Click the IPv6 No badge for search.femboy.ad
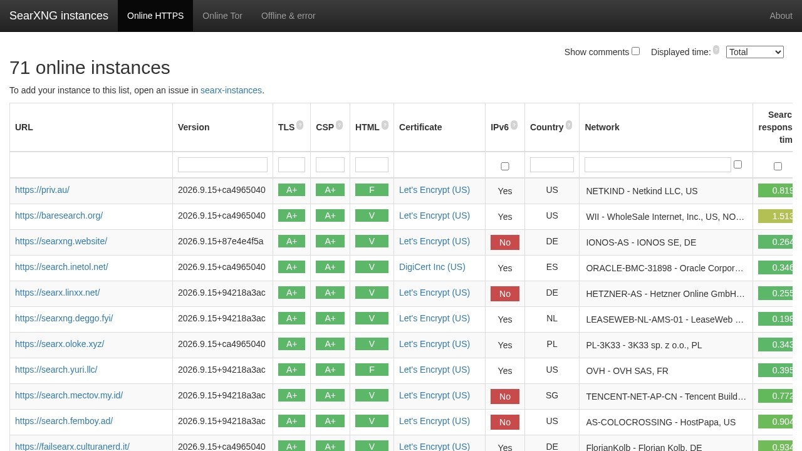 coord(505,422)
